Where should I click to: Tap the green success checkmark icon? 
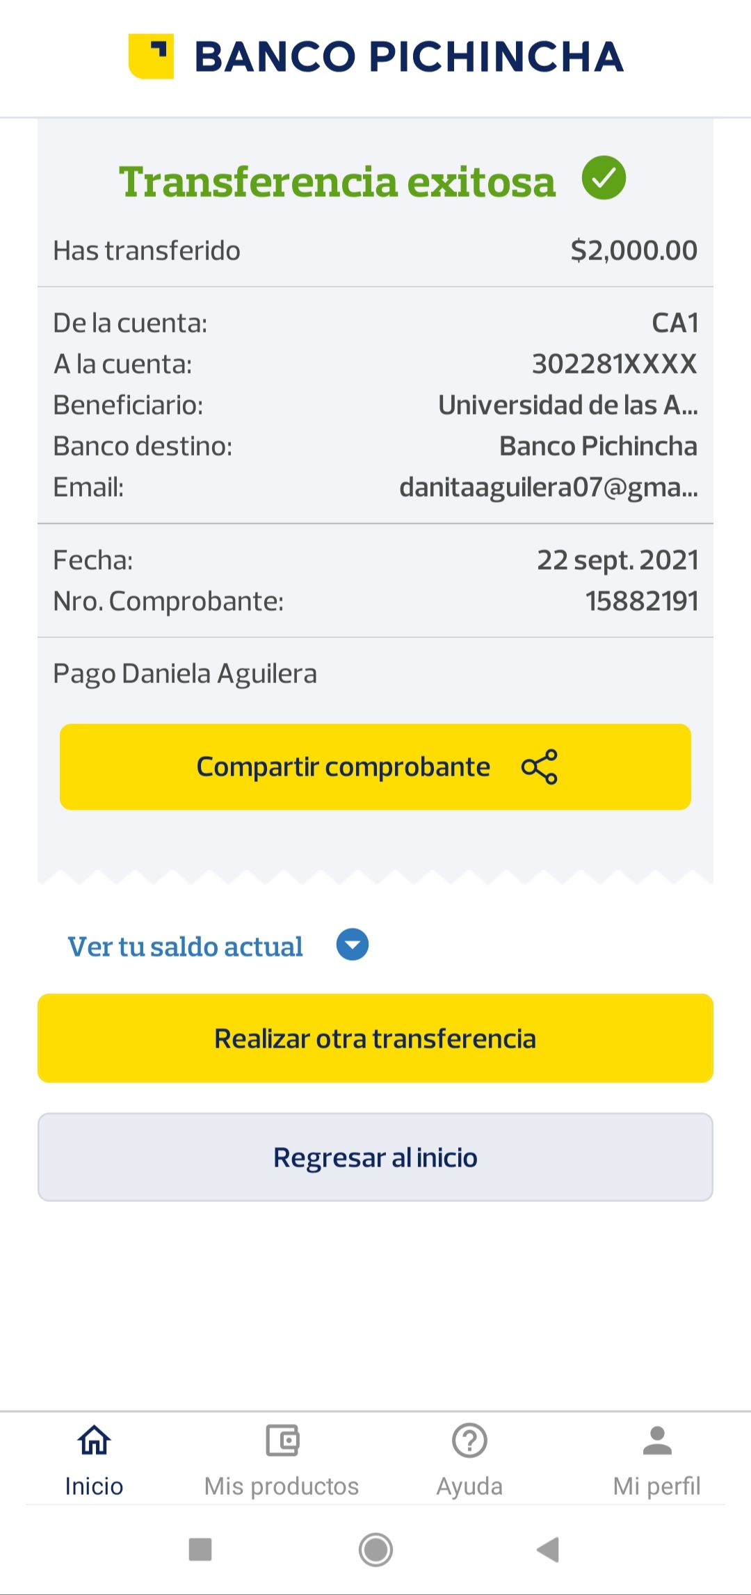(604, 178)
